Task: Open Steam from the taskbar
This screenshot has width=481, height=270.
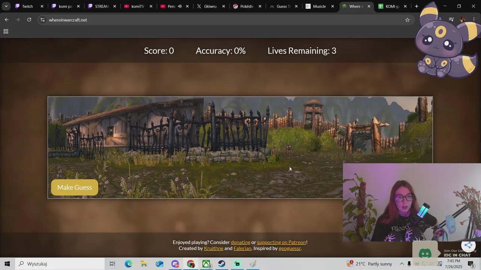Action: coord(222,264)
